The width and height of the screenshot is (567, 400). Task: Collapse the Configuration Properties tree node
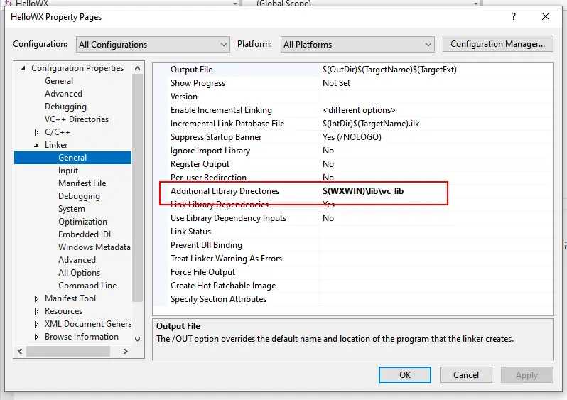pyautogui.click(x=23, y=68)
